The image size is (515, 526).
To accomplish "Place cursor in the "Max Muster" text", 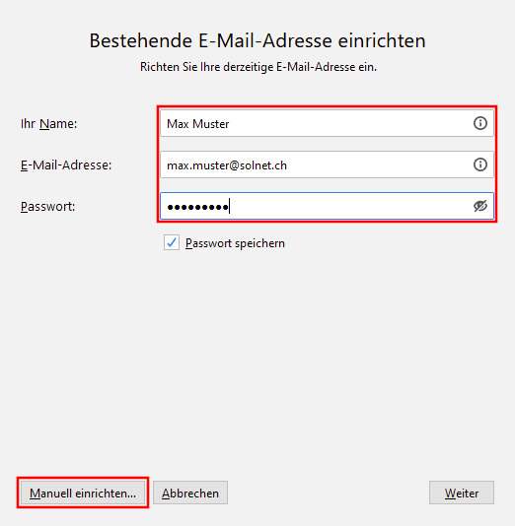I will (x=198, y=124).
